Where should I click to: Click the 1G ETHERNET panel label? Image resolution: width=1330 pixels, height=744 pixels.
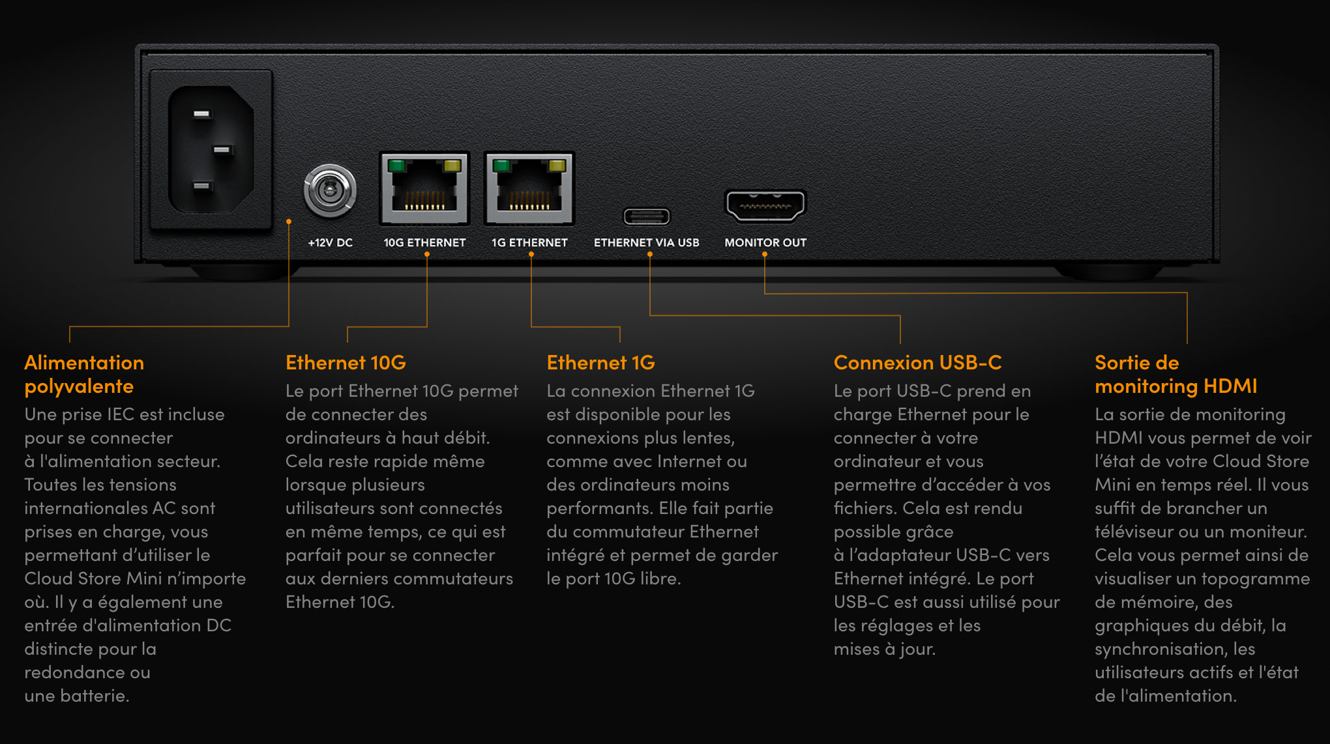(529, 242)
